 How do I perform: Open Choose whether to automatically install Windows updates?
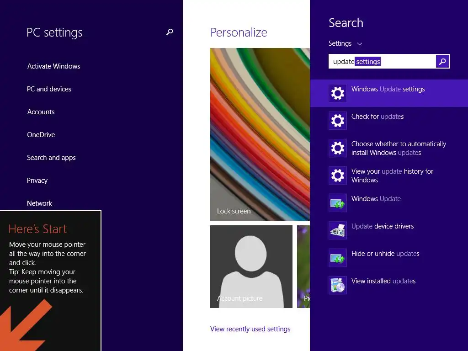[x=389, y=148]
